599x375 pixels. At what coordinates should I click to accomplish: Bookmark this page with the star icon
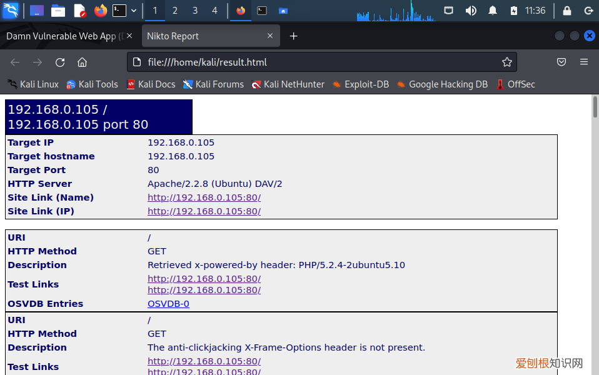point(506,62)
